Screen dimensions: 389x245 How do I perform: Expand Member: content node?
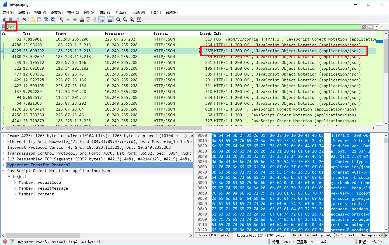[15, 194]
